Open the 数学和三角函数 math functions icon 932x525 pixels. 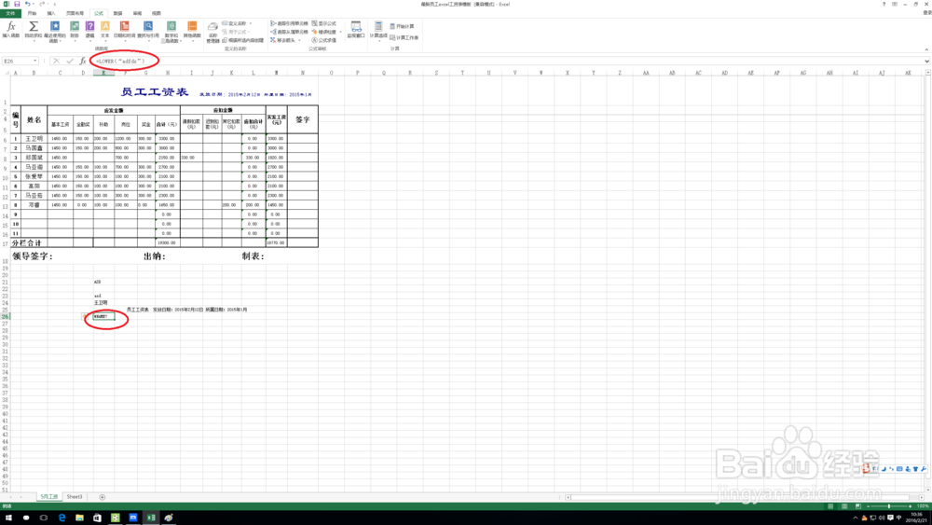171,32
